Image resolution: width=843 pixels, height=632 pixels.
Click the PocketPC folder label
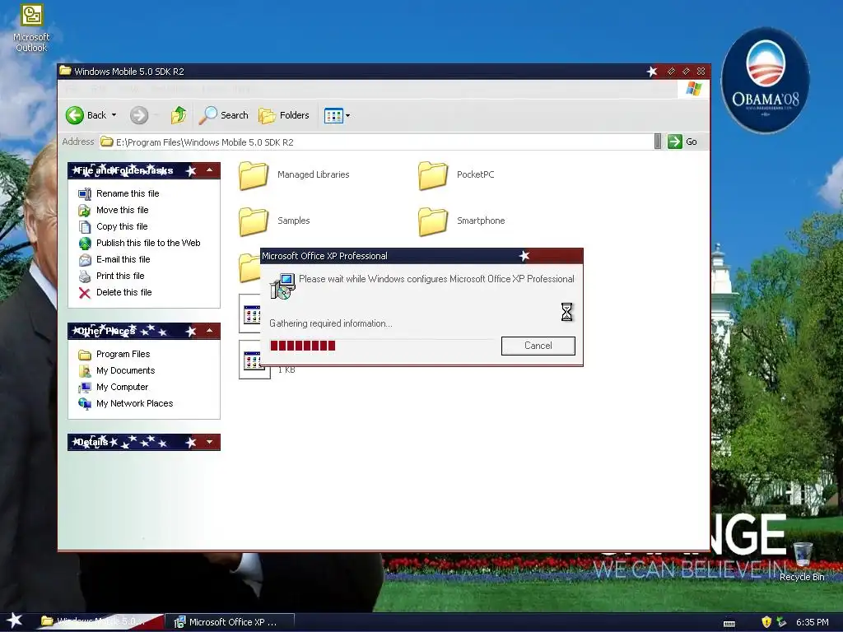tap(475, 174)
